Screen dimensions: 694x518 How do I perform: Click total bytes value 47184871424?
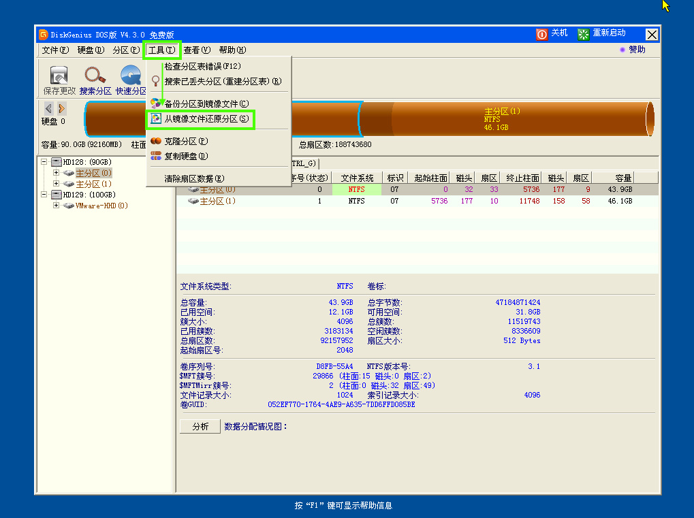point(518,303)
